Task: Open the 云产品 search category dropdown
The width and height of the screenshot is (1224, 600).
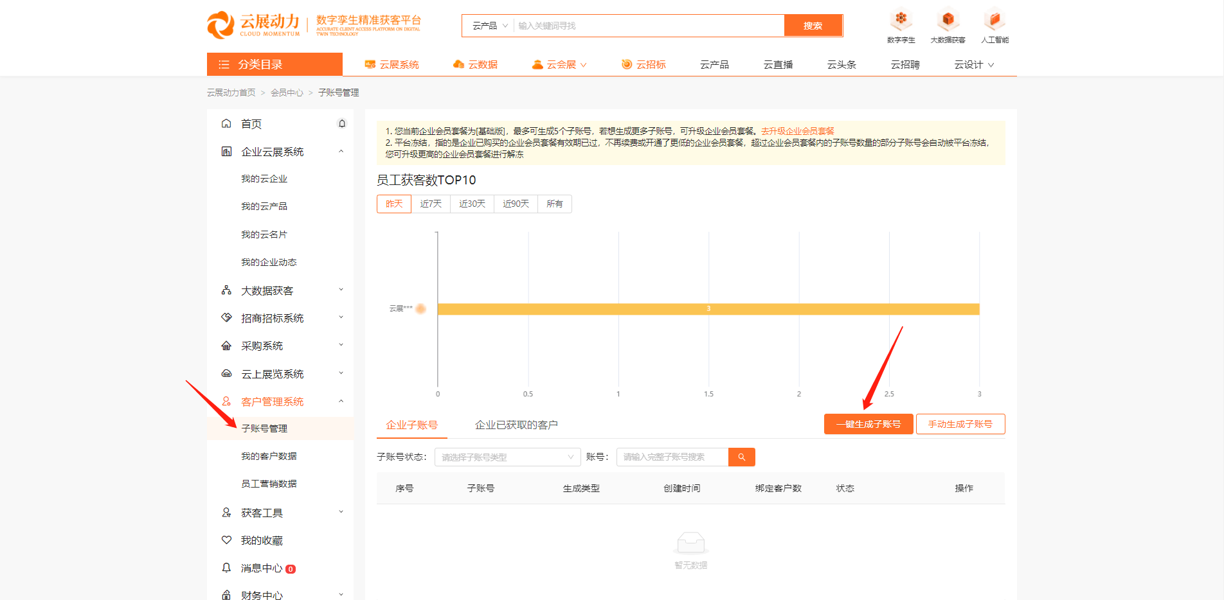Action: point(489,25)
